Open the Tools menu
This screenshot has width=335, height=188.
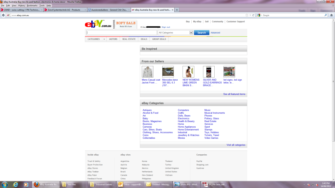[42, 6]
